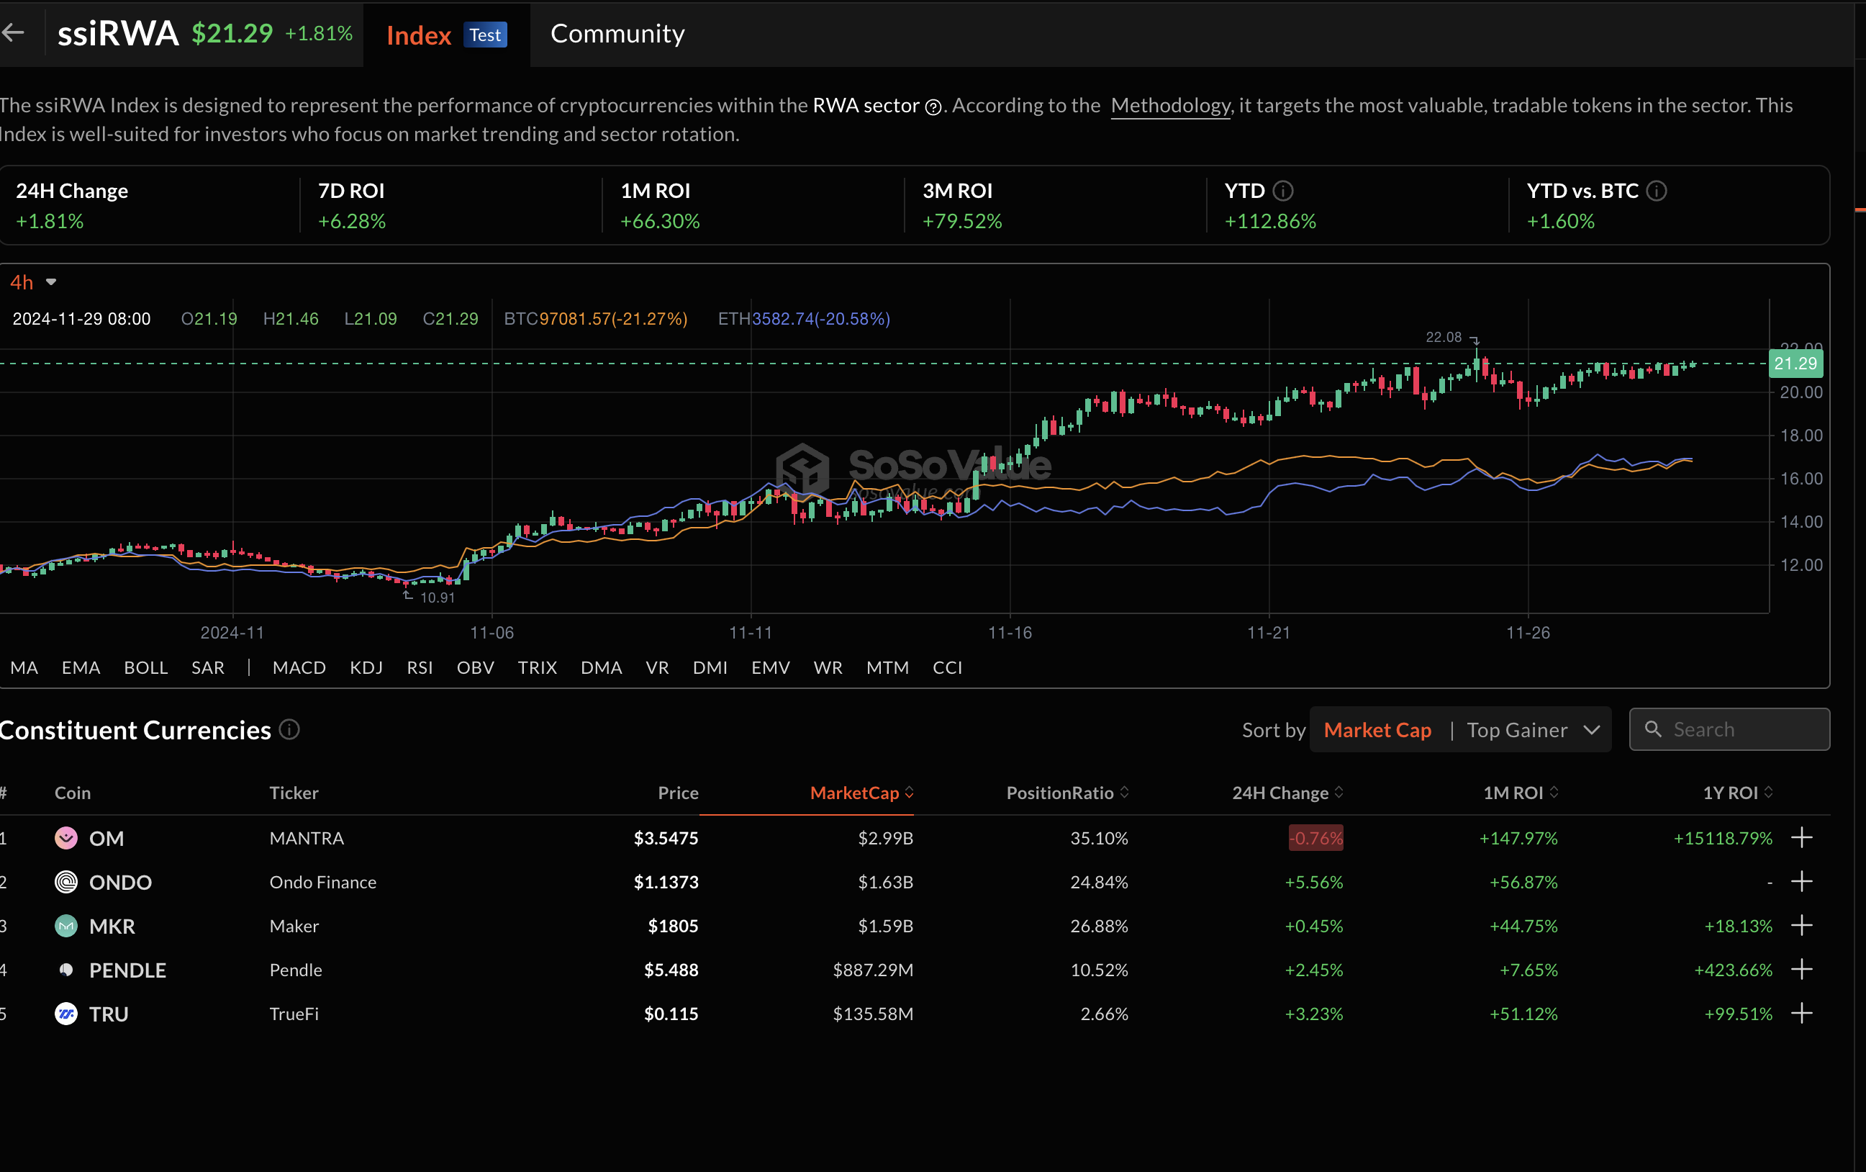Viewport: 1866px width, 1172px height.
Task: Open the 4h timeframe dropdown
Action: coord(32,282)
